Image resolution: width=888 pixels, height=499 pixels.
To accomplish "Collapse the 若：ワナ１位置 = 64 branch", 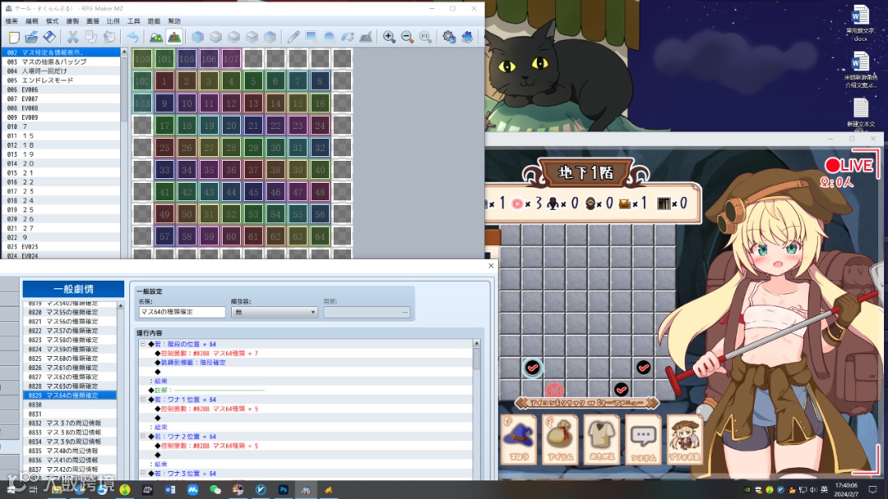I will click(x=143, y=399).
